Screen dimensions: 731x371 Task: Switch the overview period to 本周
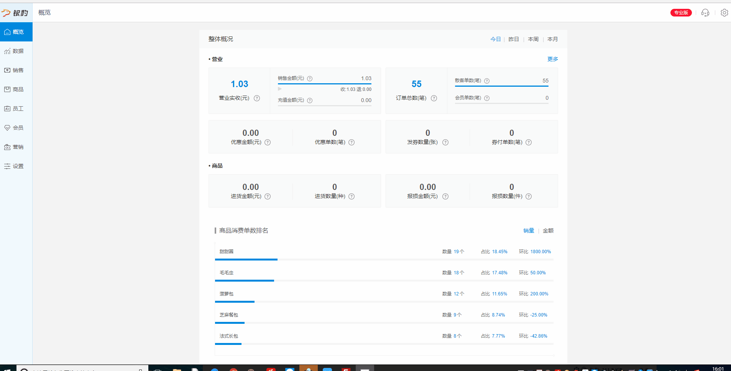533,39
